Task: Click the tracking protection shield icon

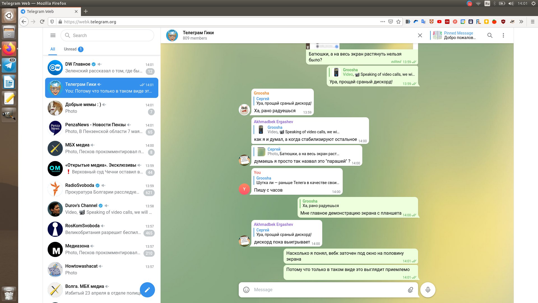Action: point(52,22)
